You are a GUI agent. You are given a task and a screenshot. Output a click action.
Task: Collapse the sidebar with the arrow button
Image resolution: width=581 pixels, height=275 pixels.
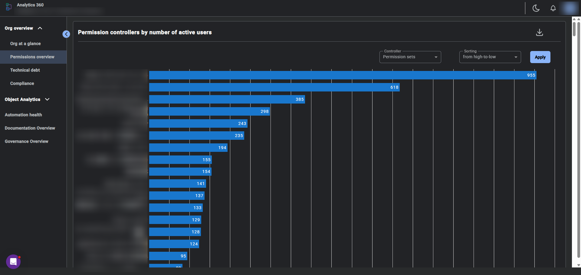(66, 34)
